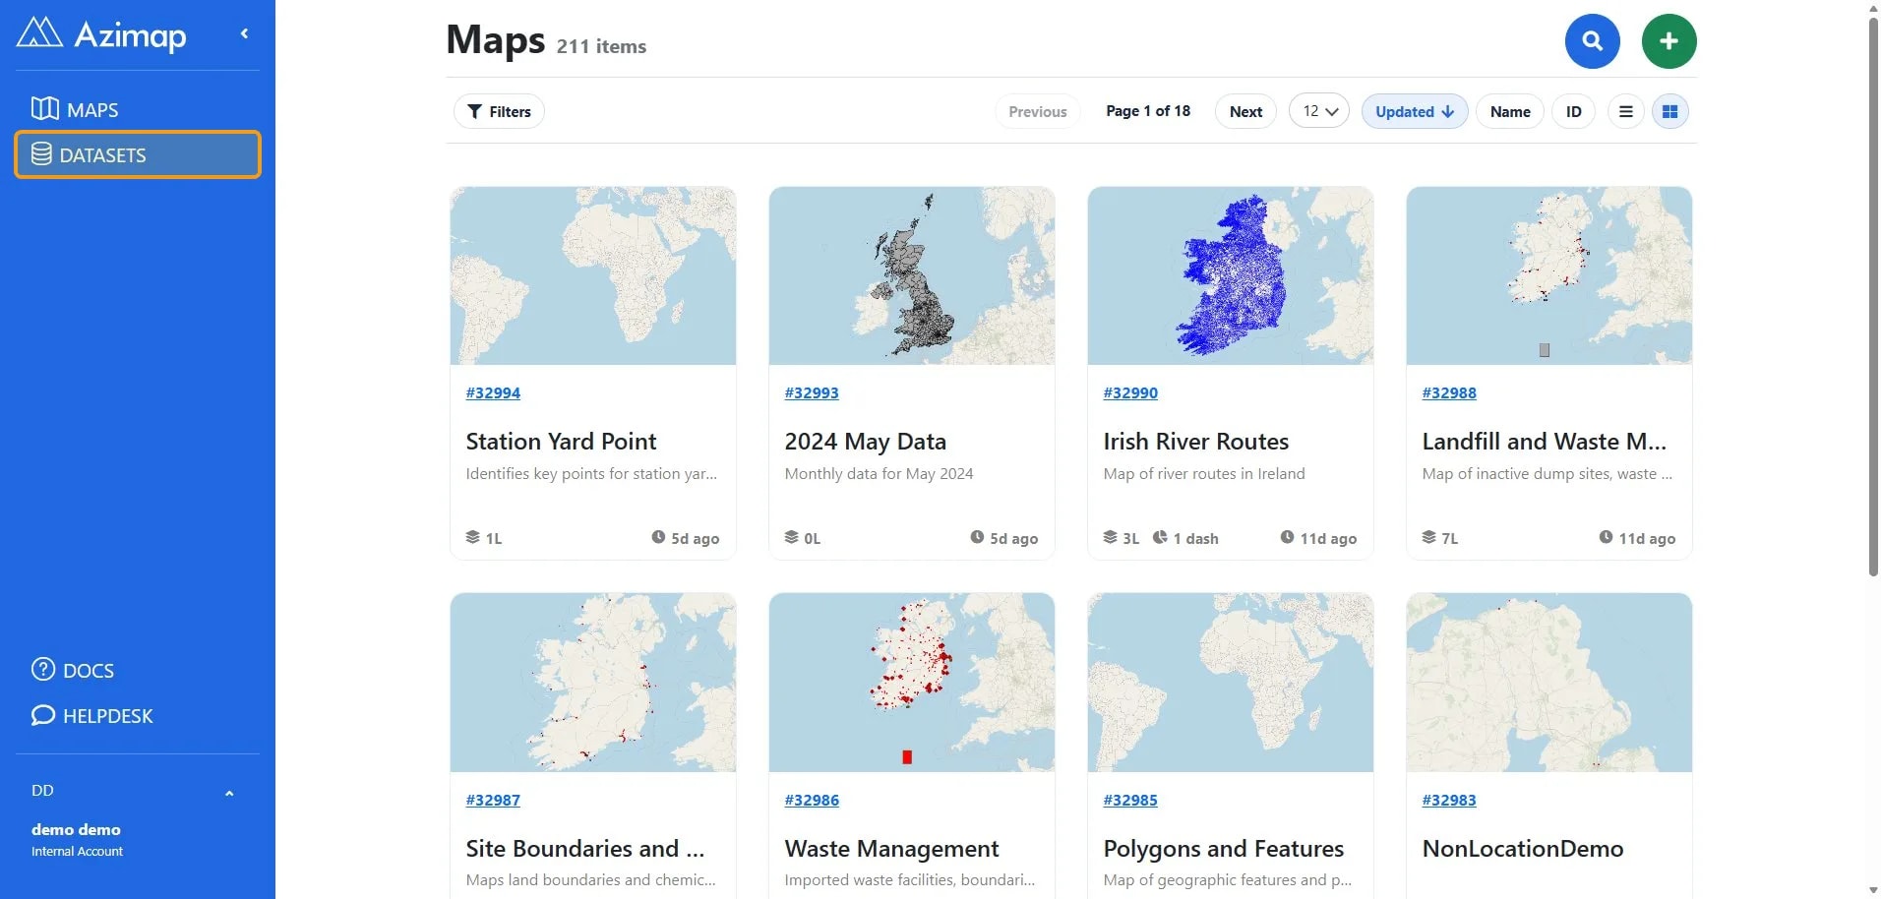Open the Irish River Routes map thumbnail
The height and width of the screenshot is (899, 1881).
tap(1230, 276)
